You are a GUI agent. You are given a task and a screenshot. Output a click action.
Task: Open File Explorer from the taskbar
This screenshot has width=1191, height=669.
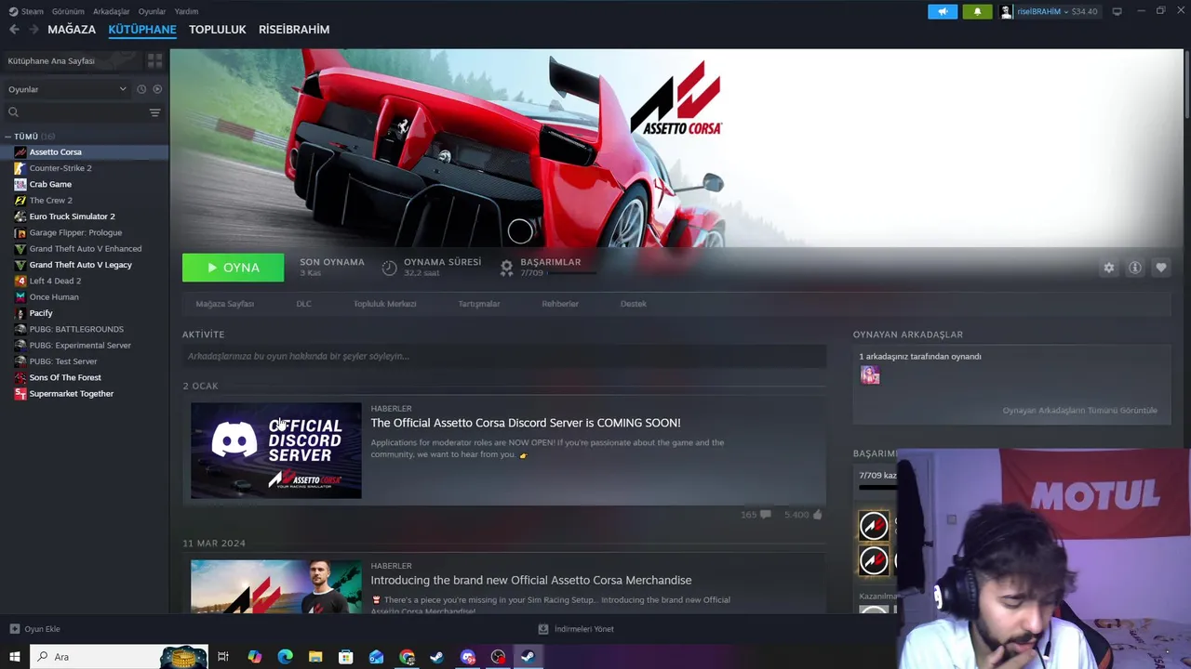(315, 657)
